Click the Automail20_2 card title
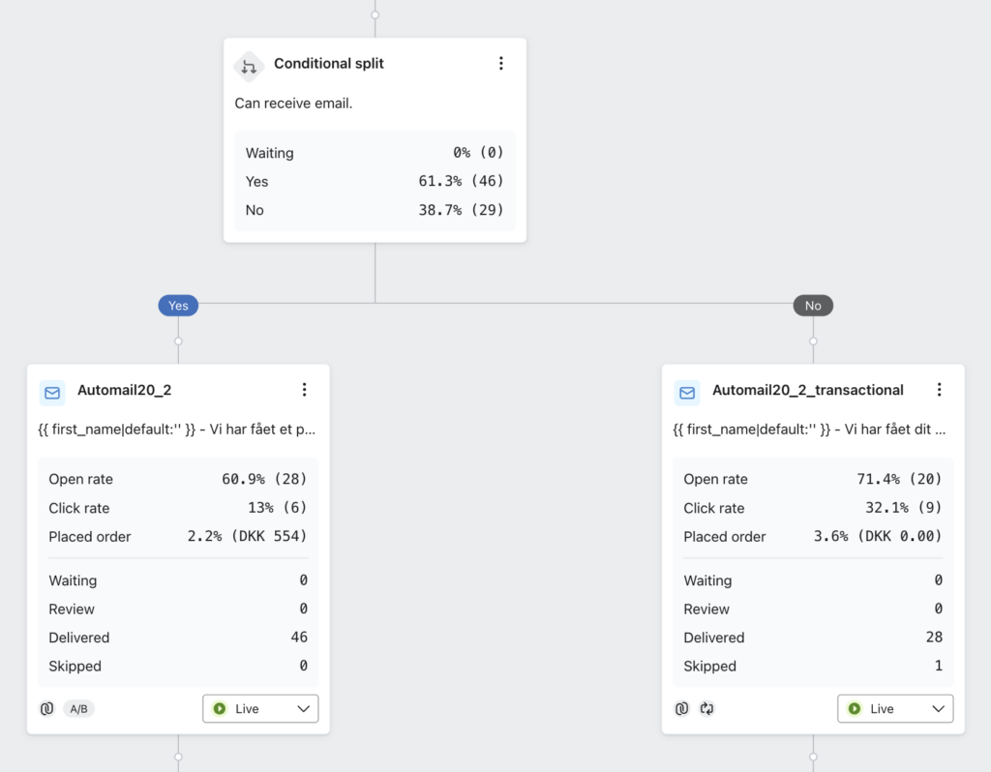 coord(124,390)
